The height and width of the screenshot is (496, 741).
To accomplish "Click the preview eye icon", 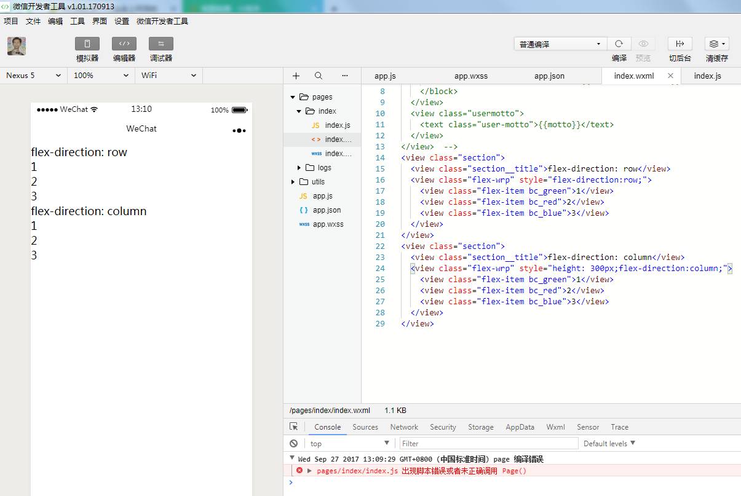I will (643, 44).
